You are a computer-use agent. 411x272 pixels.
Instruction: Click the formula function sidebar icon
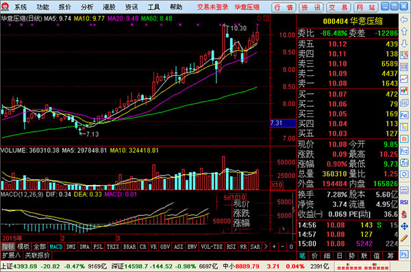pyautogui.click(x=404, y=162)
